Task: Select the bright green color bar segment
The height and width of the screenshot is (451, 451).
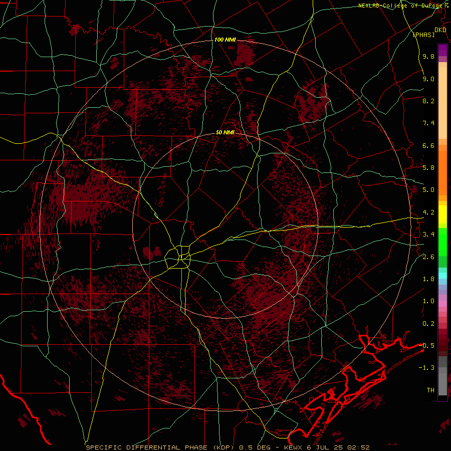Action: pos(442,242)
